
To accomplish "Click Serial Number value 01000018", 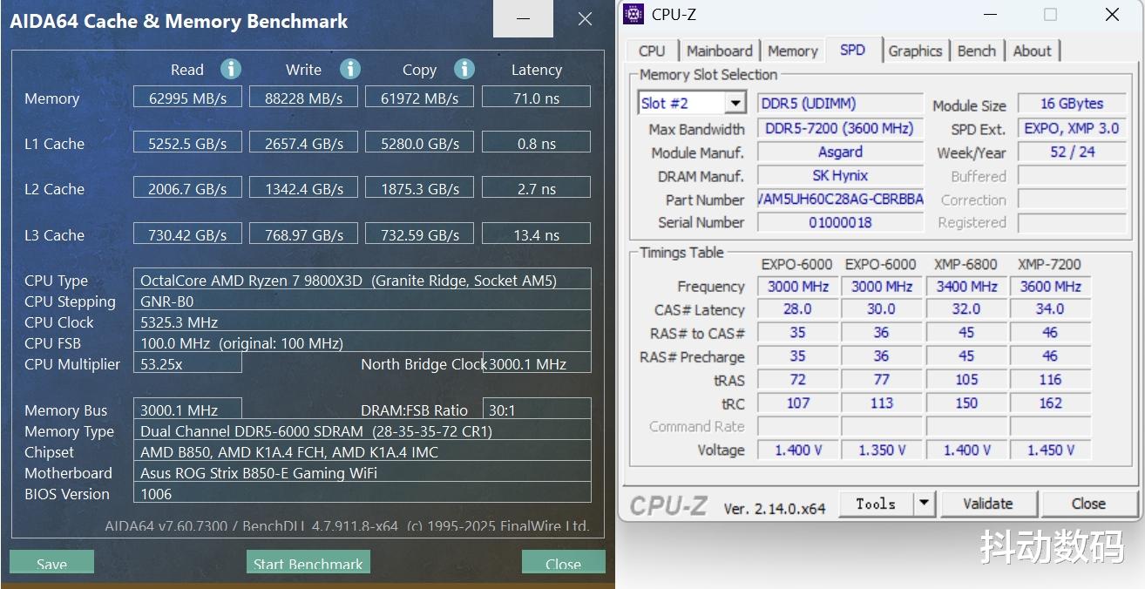I will 840,222.
